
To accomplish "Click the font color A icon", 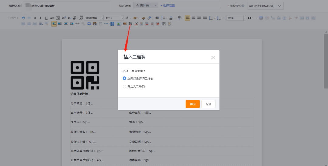I will (127, 18).
